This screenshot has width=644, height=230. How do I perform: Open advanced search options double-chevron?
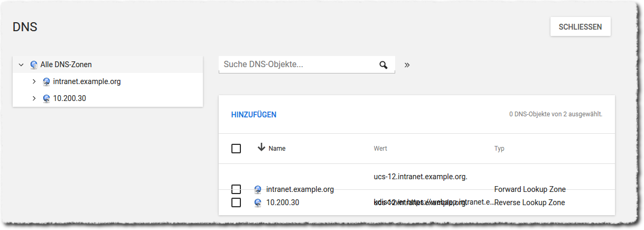tap(407, 65)
